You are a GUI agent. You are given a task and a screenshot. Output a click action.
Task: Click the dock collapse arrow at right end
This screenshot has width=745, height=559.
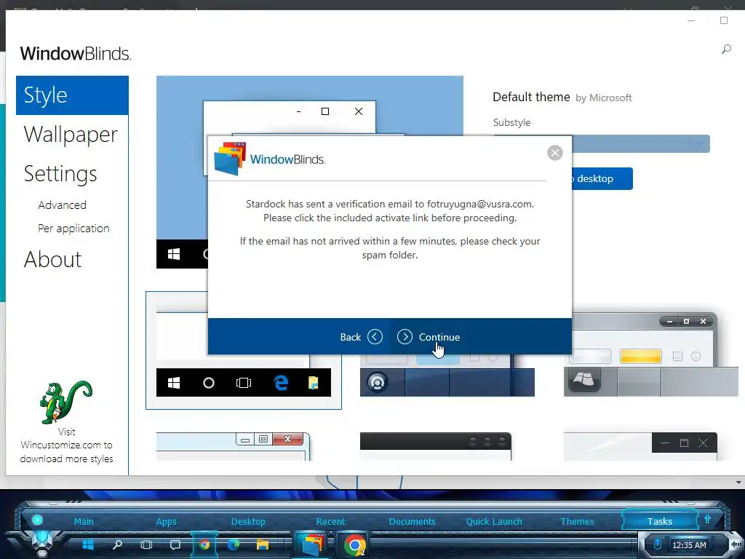pyautogui.click(x=736, y=544)
